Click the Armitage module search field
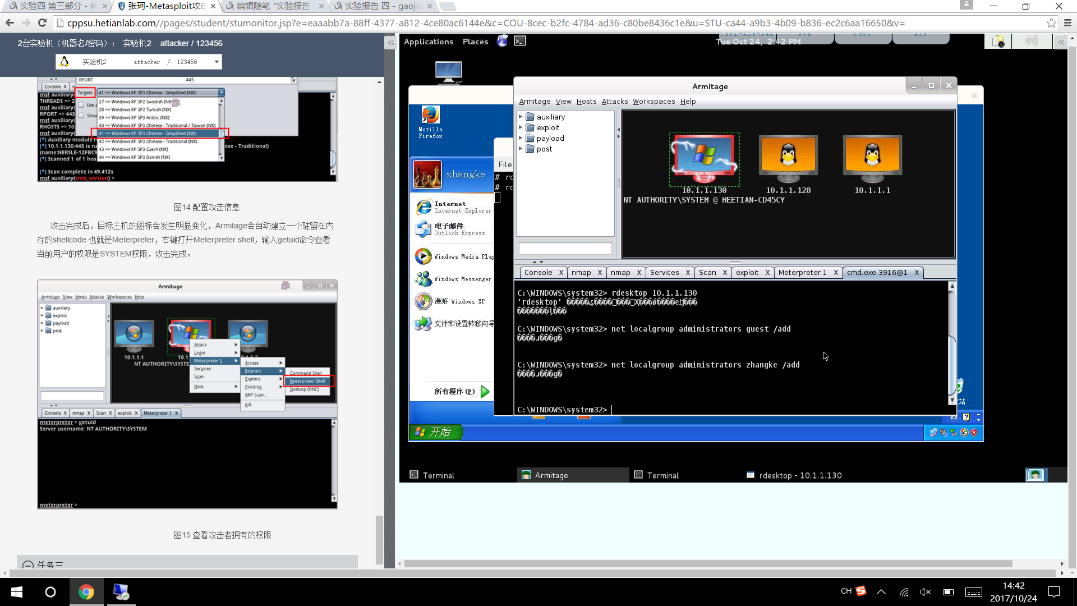 pyautogui.click(x=565, y=249)
